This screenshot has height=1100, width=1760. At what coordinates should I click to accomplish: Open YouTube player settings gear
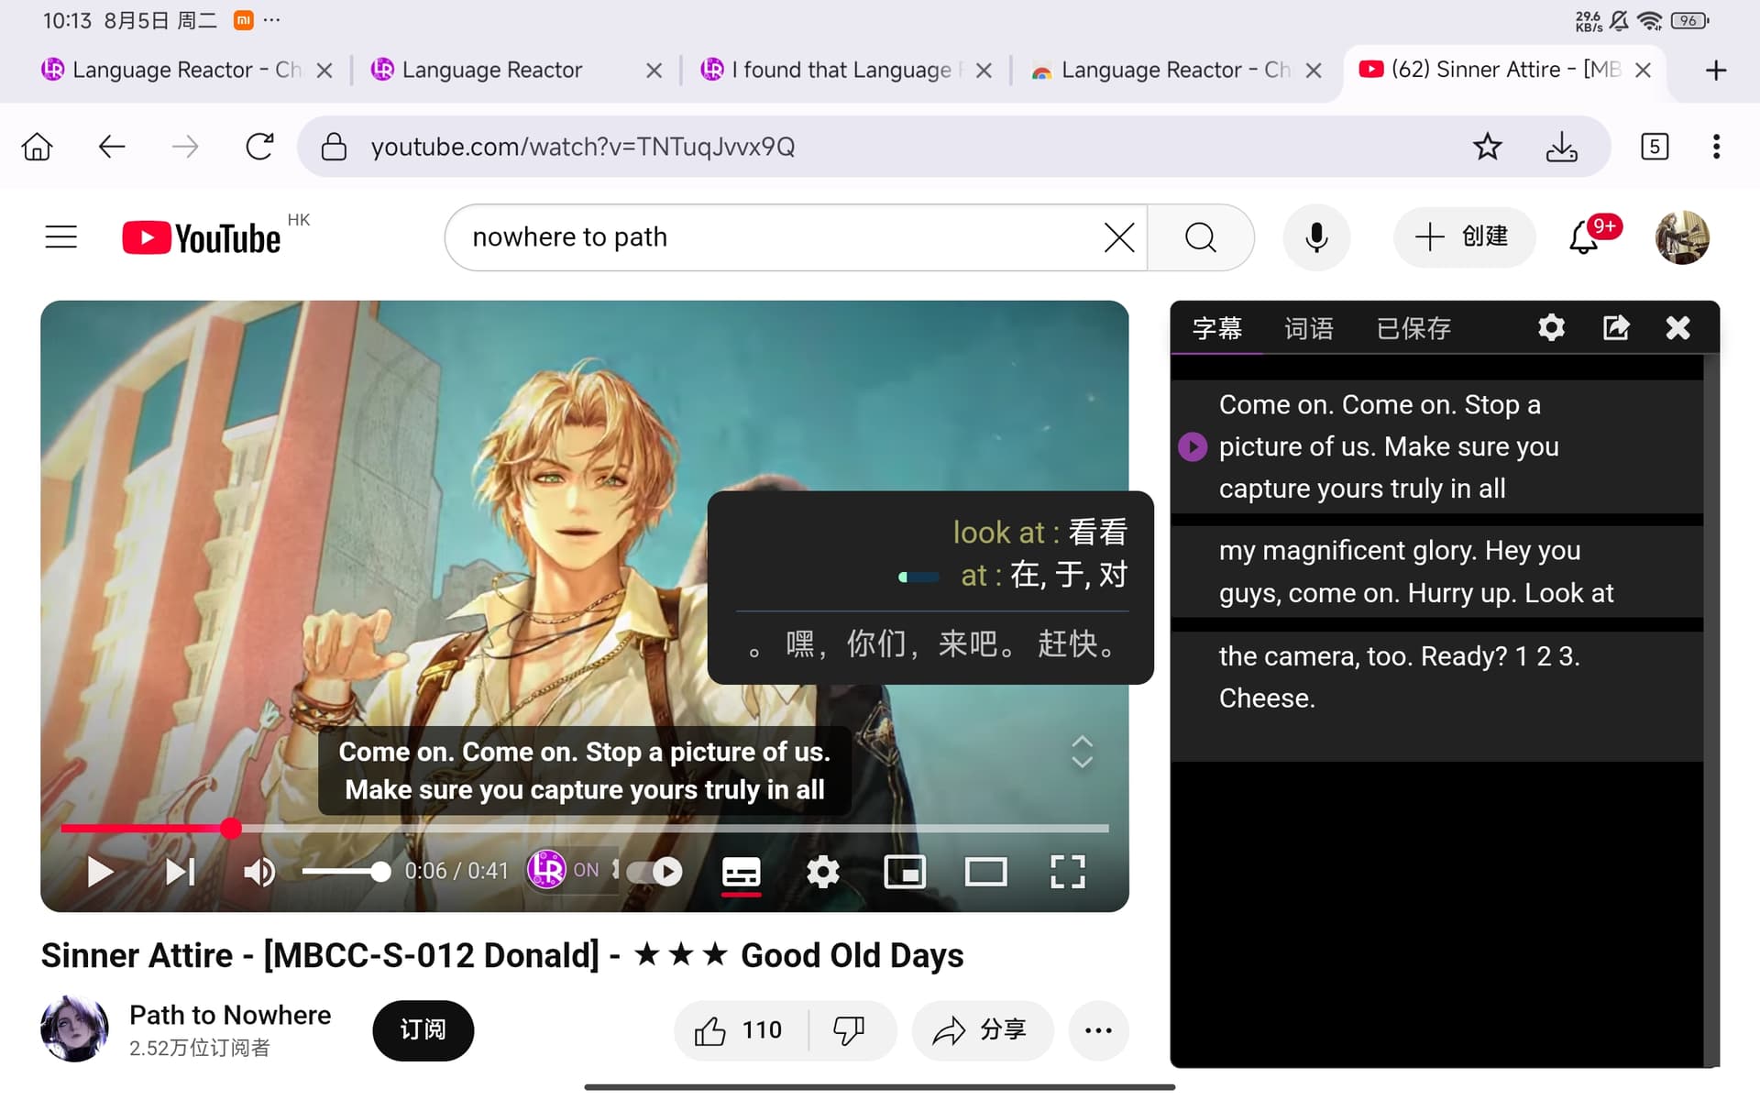click(822, 871)
